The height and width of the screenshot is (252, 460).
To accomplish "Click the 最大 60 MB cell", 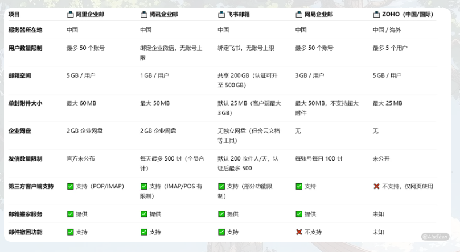I will [x=81, y=103].
